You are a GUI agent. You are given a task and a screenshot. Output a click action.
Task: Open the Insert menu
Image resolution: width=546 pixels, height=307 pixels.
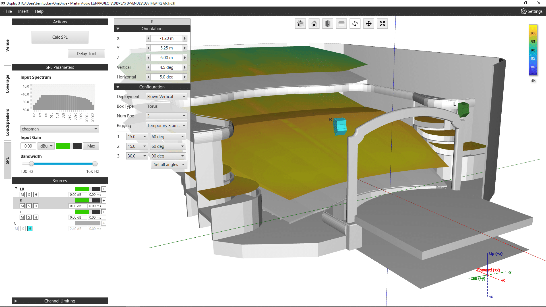23,11
